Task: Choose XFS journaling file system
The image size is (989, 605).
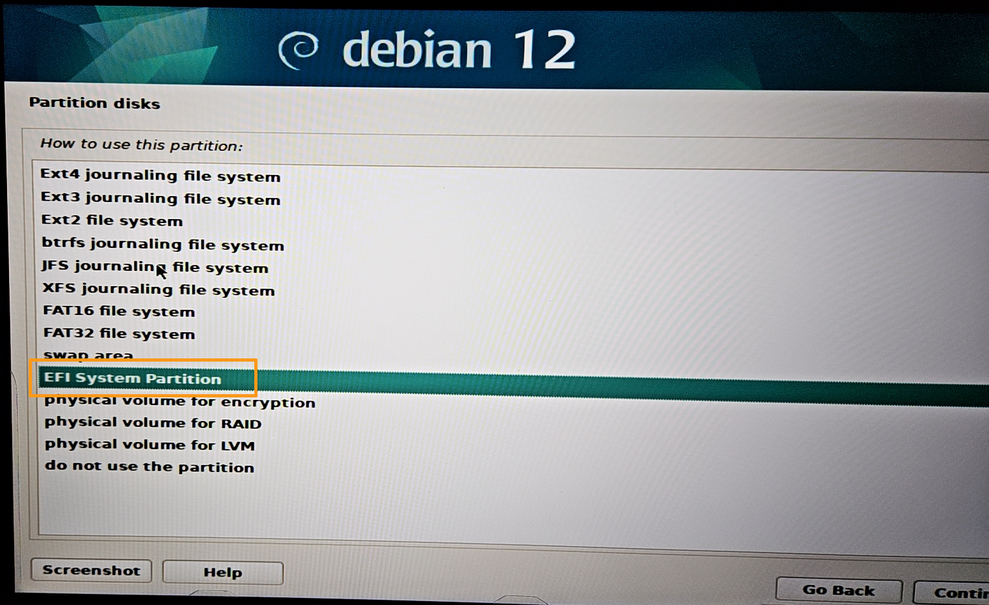Action: pyautogui.click(x=158, y=289)
